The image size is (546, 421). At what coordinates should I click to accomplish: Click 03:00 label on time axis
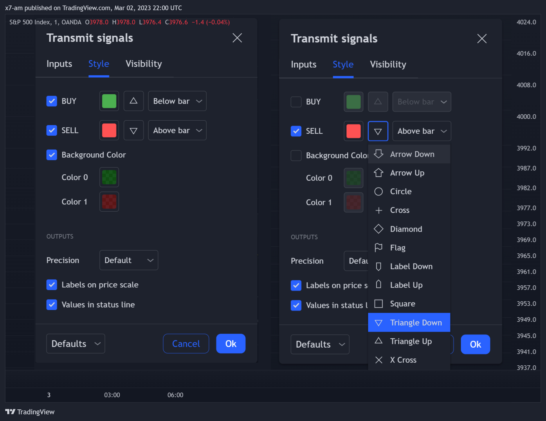tap(112, 395)
